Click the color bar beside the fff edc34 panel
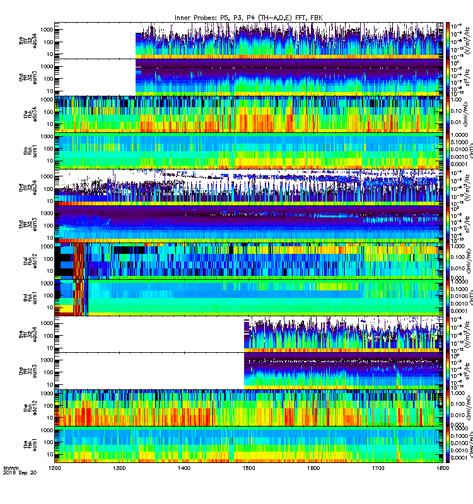Viewport: 473px width, 504px height. click(448, 335)
